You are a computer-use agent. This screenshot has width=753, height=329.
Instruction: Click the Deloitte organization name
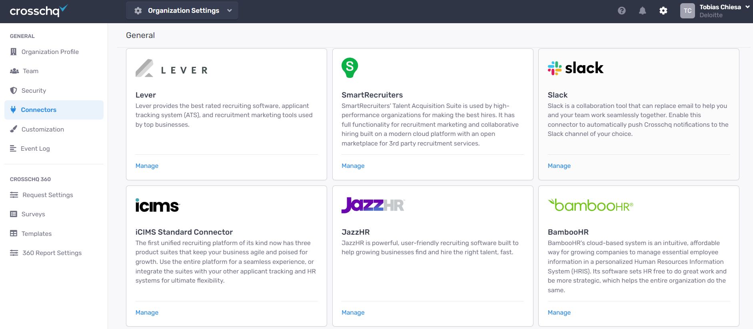click(711, 15)
